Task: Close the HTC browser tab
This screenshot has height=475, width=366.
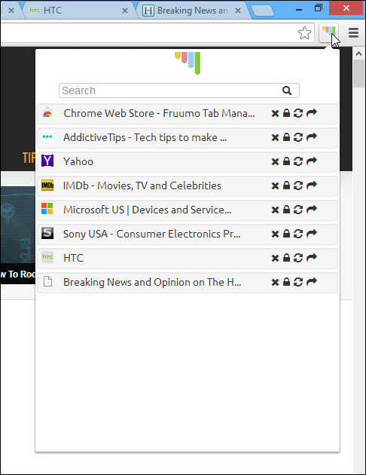Action: coord(124,11)
